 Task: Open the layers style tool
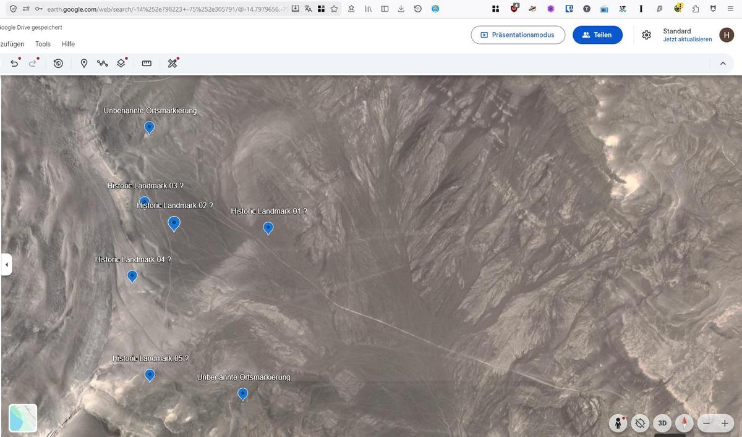coord(121,63)
